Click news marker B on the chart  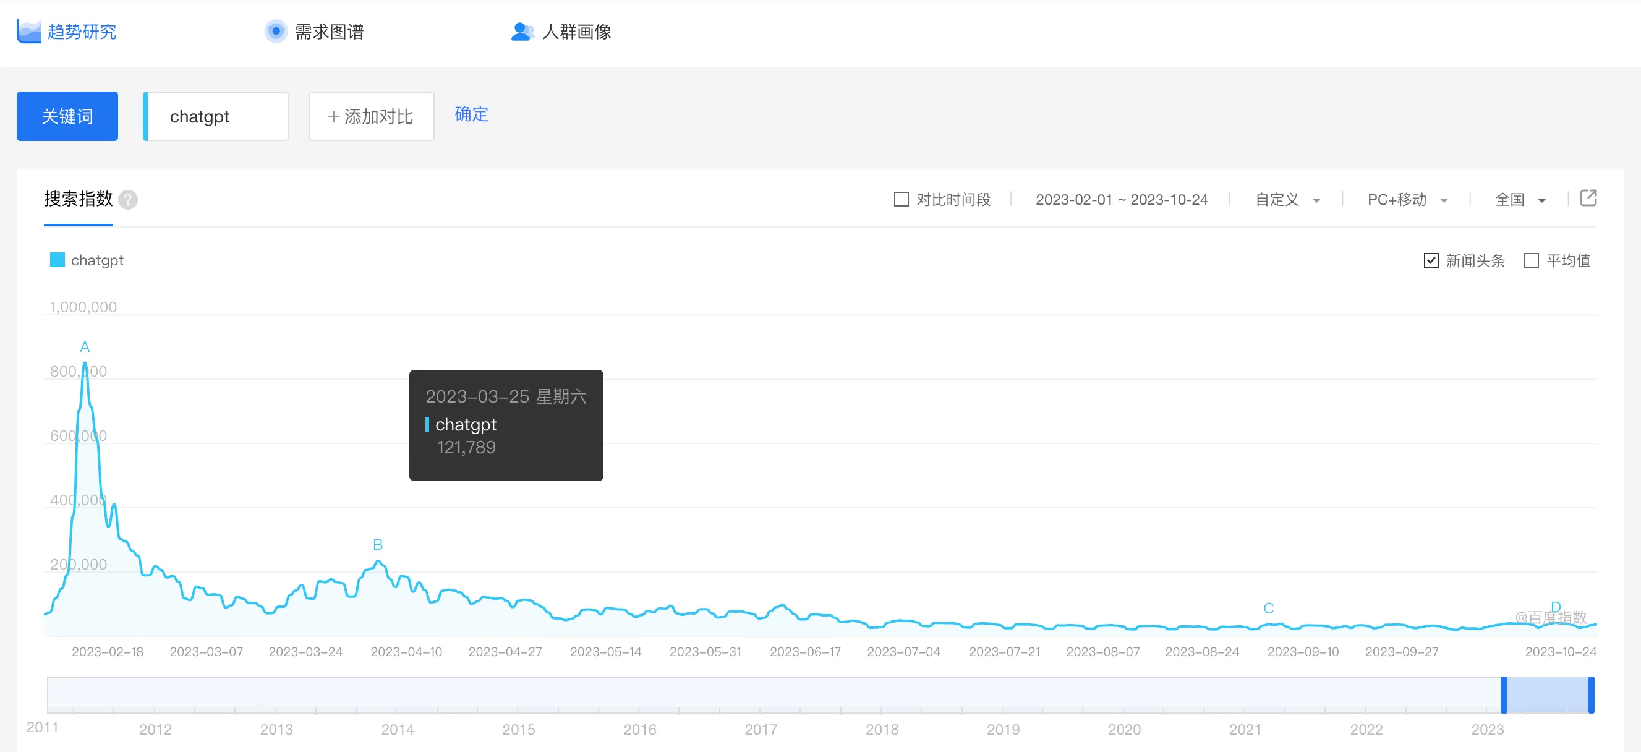pyautogui.click(x=378, y=545)
